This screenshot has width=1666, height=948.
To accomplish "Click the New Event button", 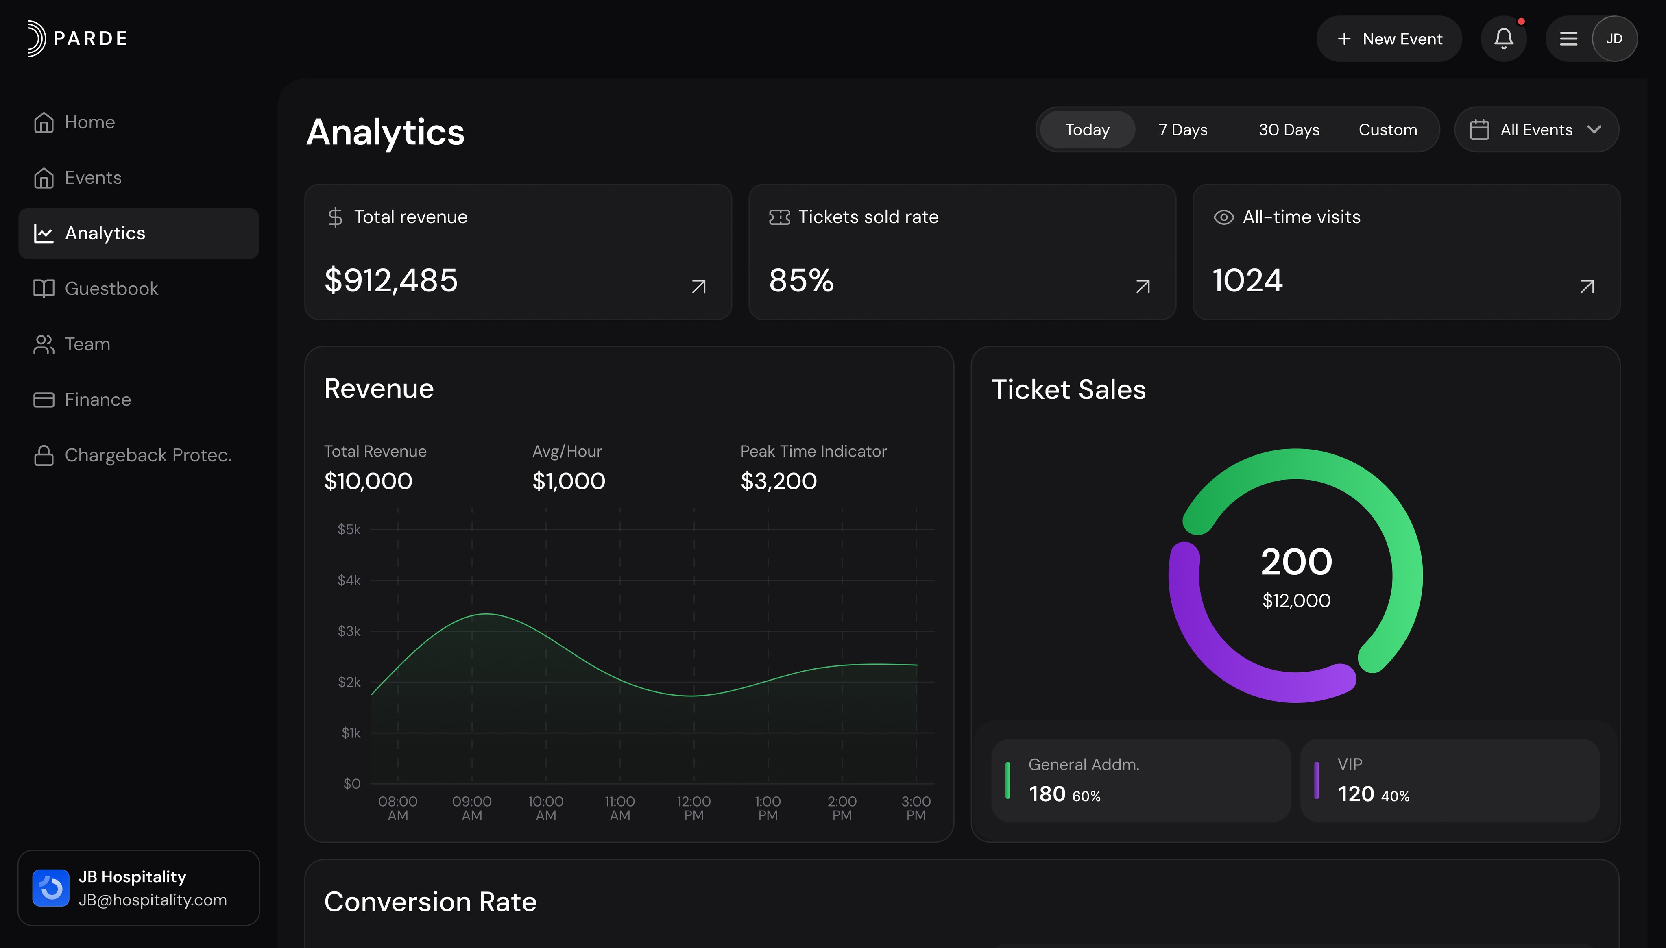I will (1389, 38).
